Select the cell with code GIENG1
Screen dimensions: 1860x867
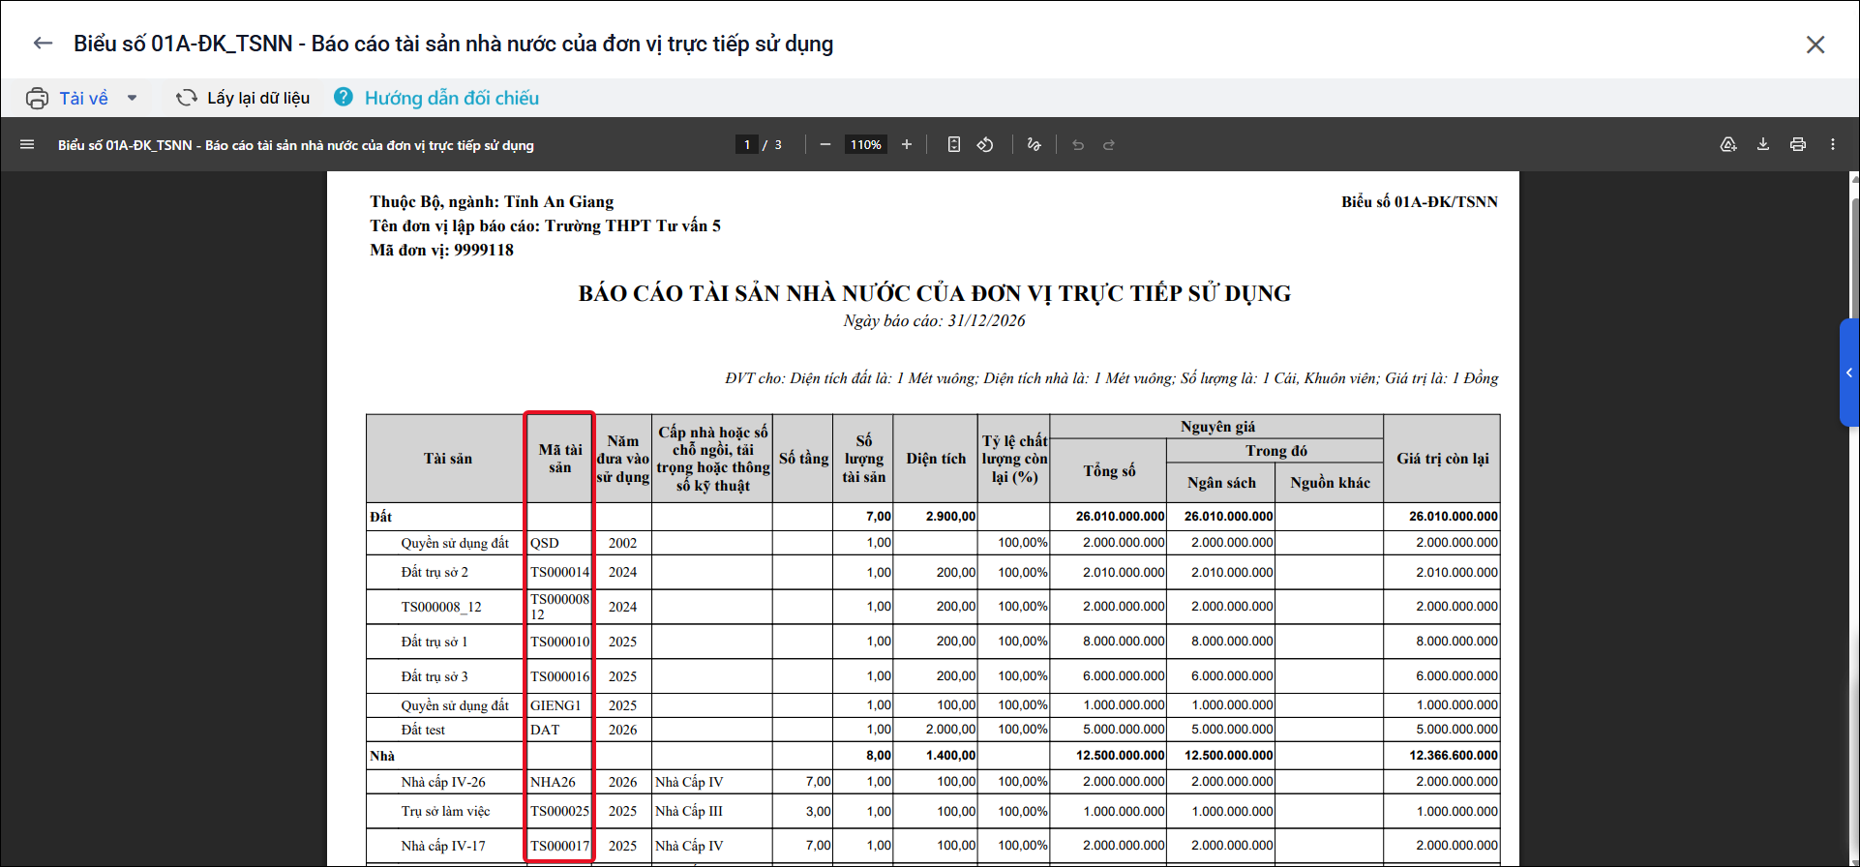(559, 705)
